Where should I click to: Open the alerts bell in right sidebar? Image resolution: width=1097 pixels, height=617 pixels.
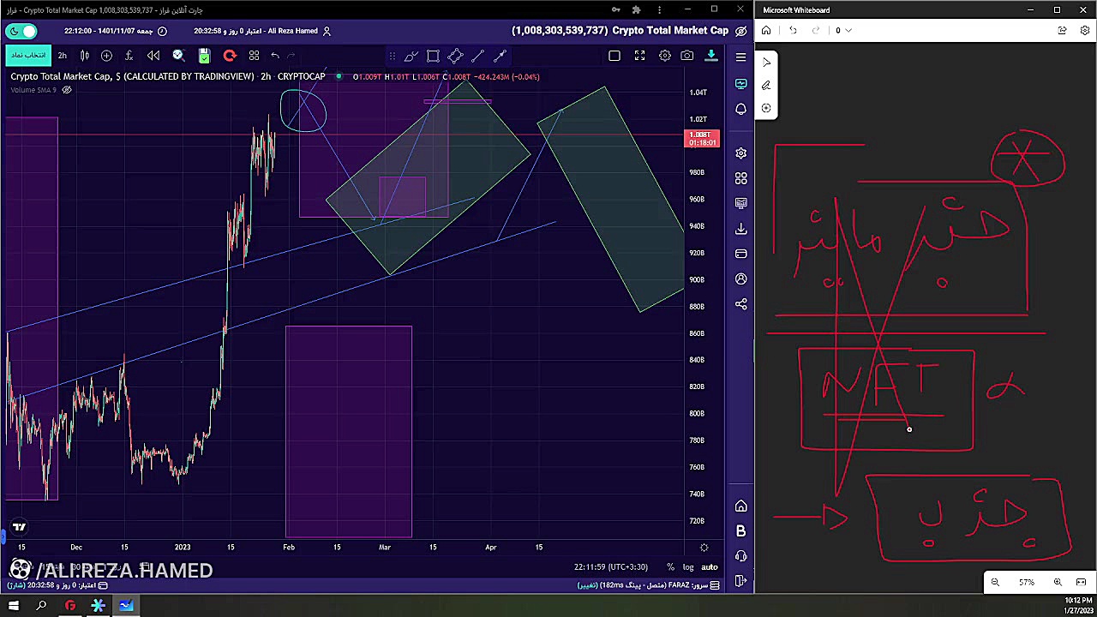pos(740,109)
